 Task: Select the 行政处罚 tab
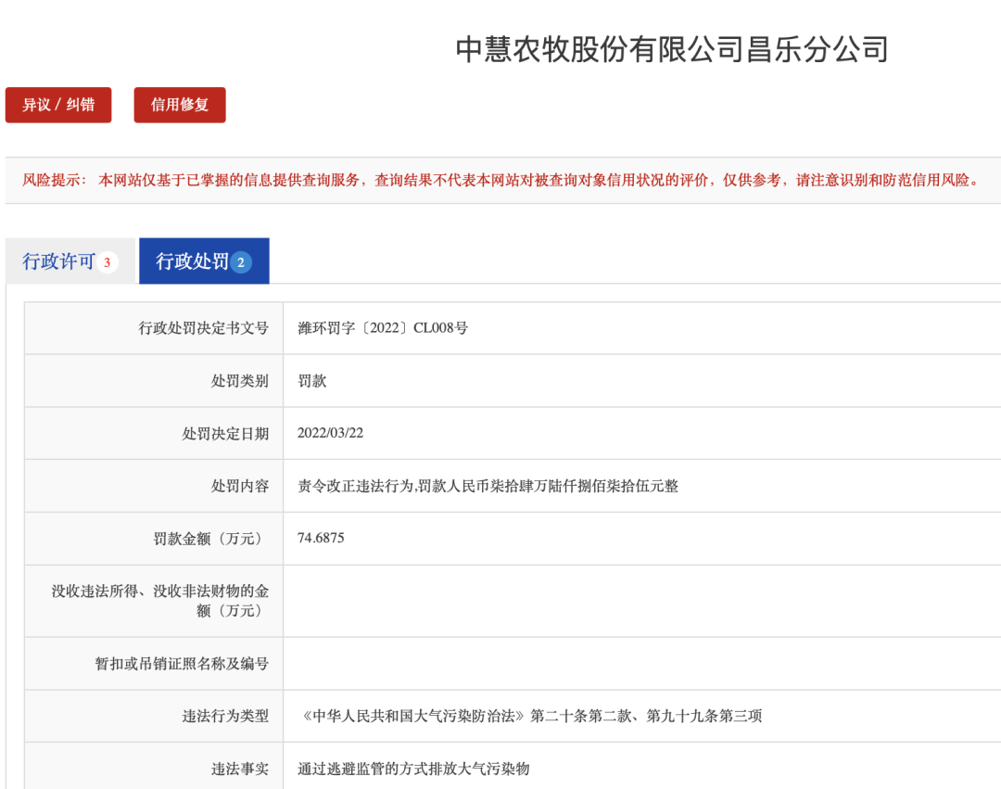pos(204,261)
